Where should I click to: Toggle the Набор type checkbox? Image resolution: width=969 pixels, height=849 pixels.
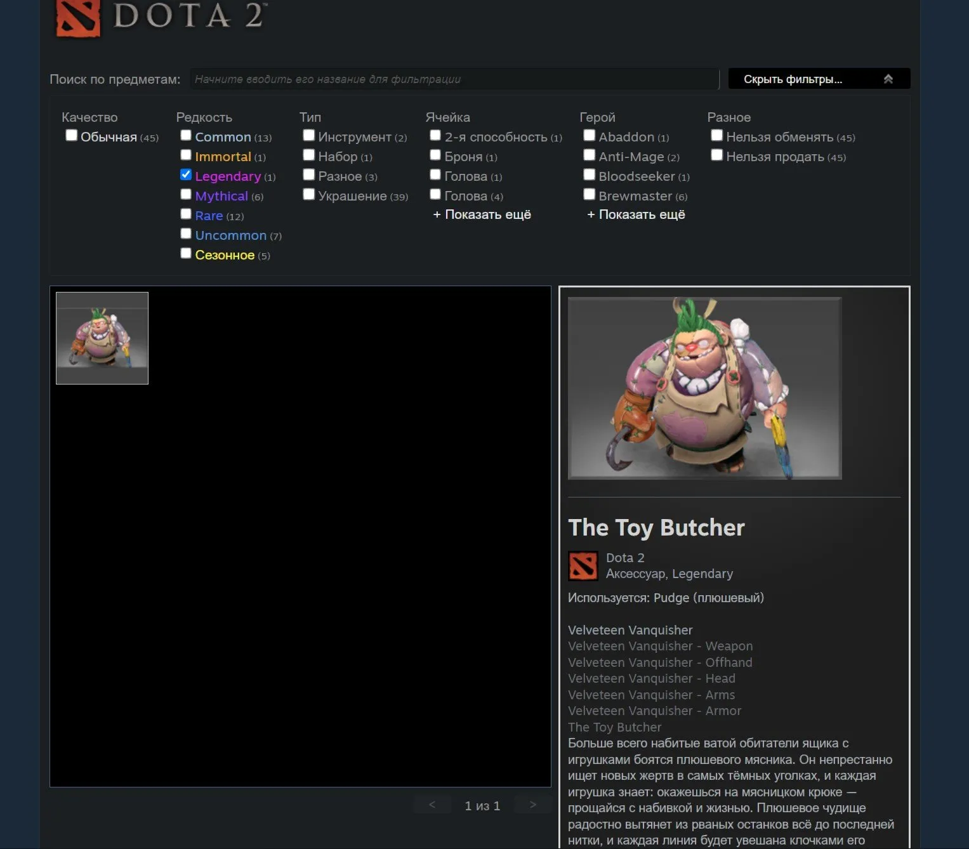pyautogui.click(x=308, y=155)
